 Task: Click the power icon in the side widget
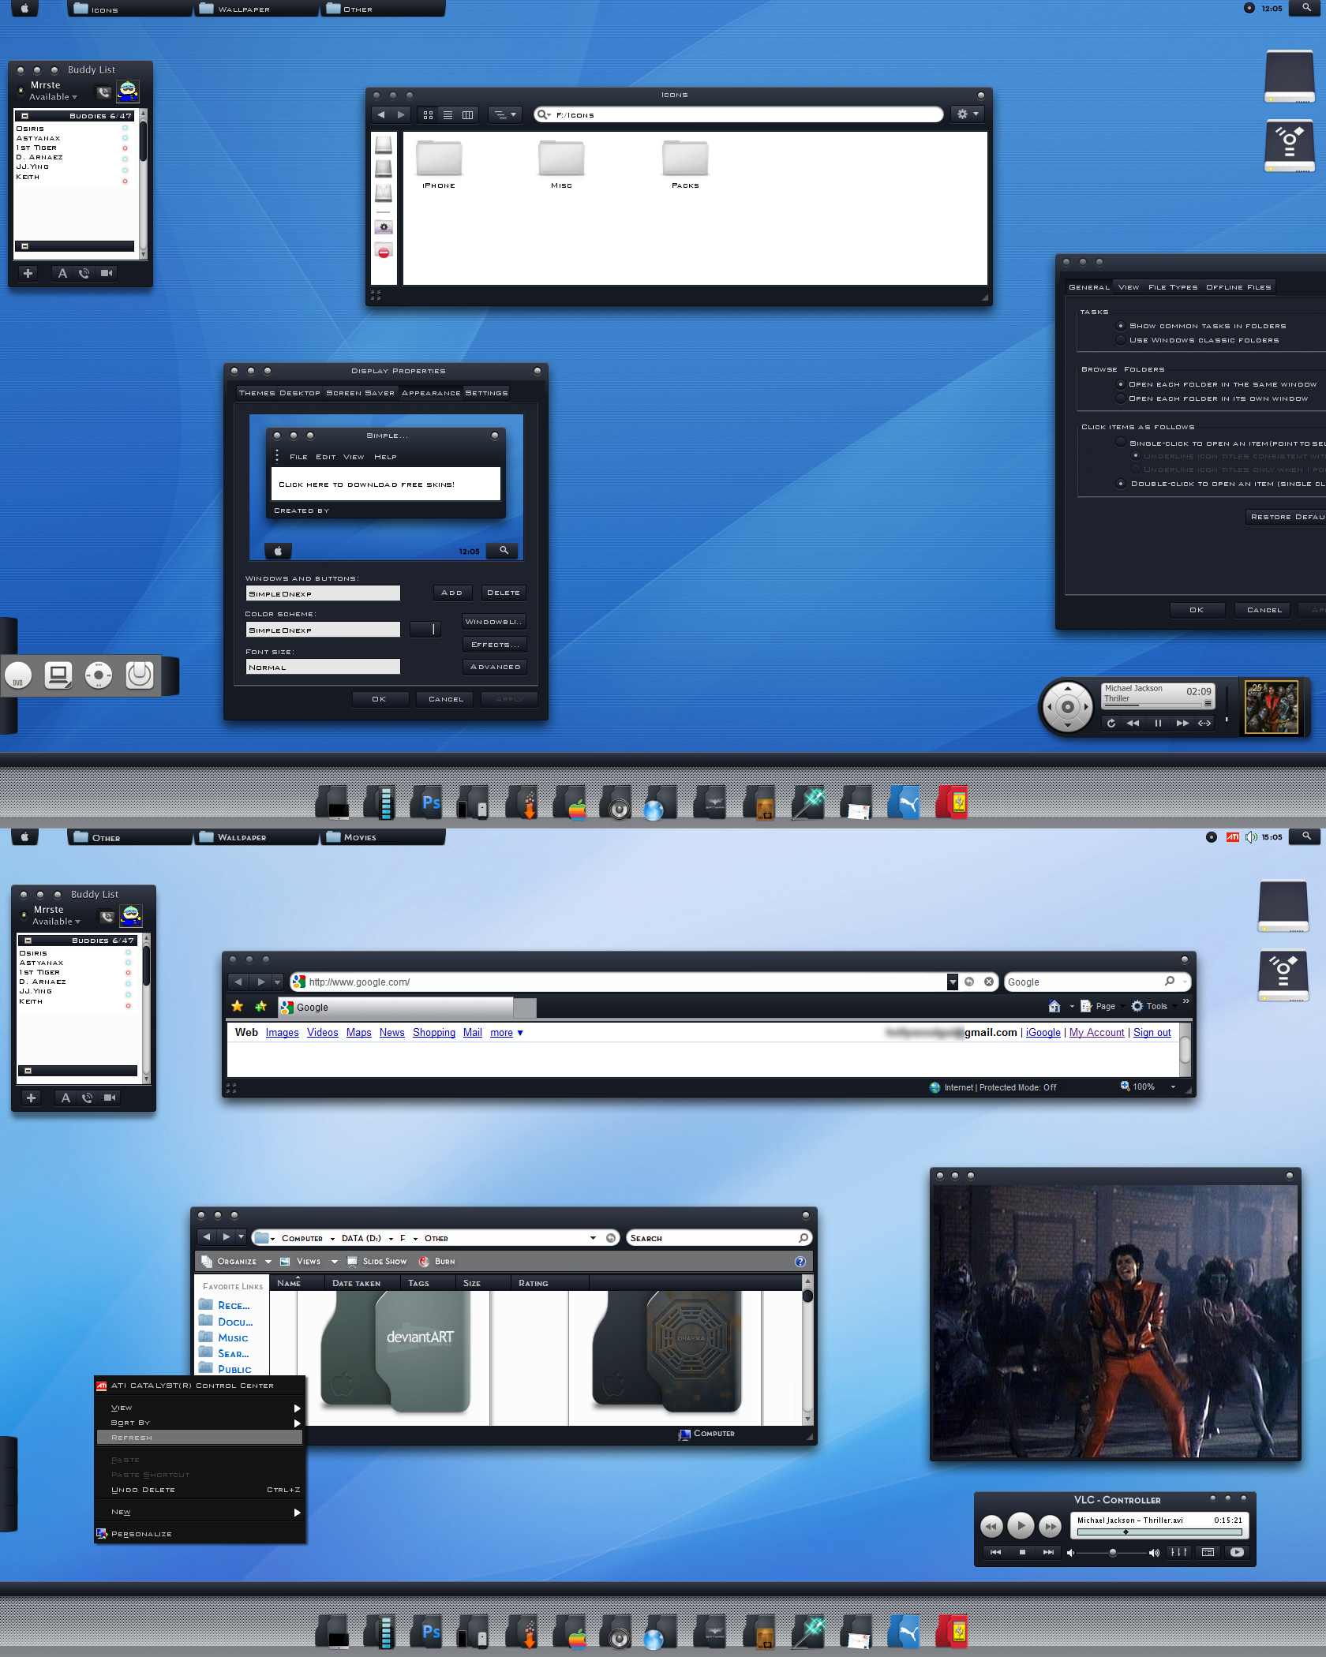pyautogui.click(x=140, y=675)
